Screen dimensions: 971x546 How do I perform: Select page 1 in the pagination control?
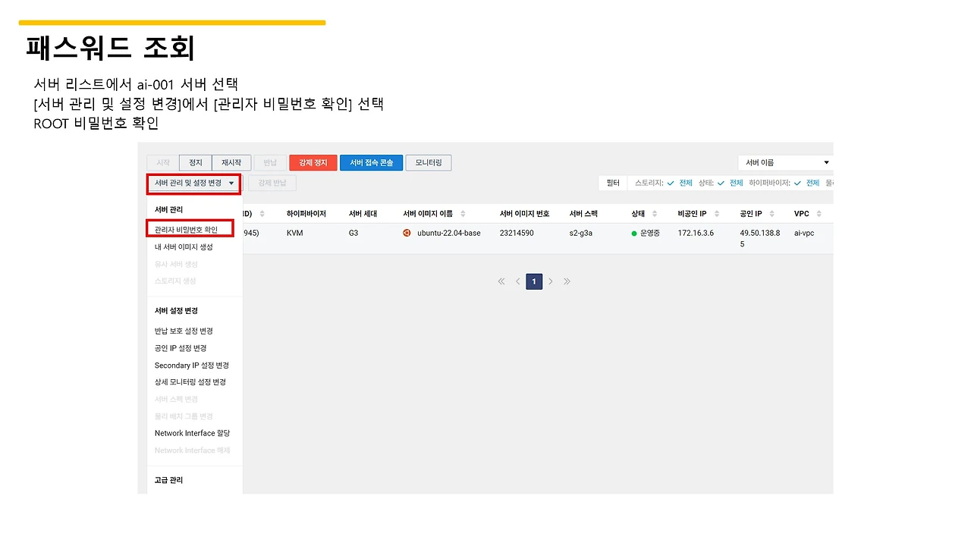tap(534, 281)
